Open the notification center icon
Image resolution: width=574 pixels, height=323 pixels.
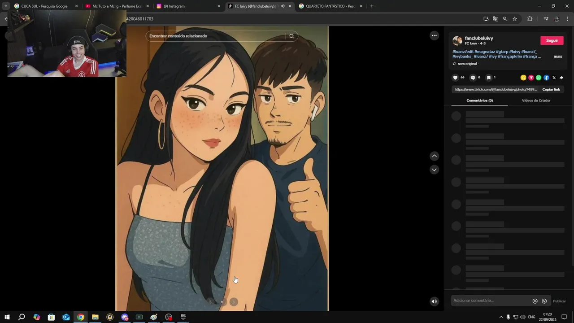coord(564,317)
